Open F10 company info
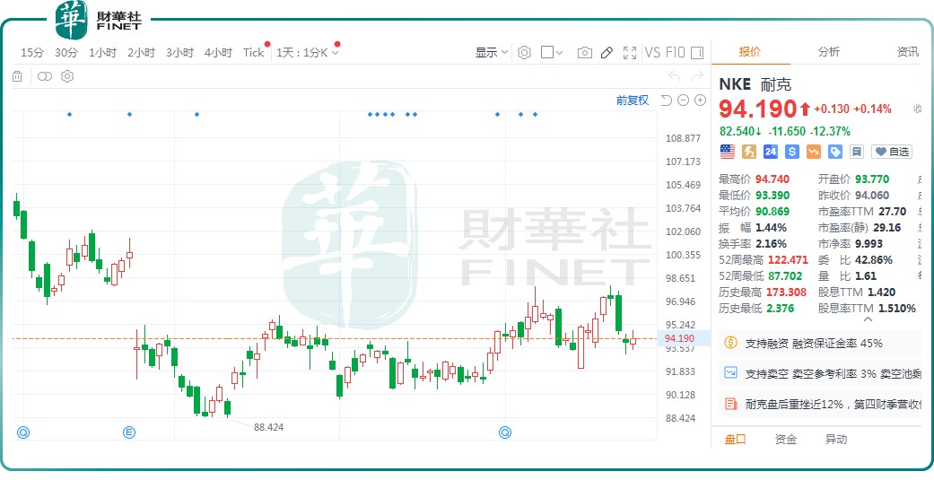This screenshot has width=934, height=489. click(675, 52)
